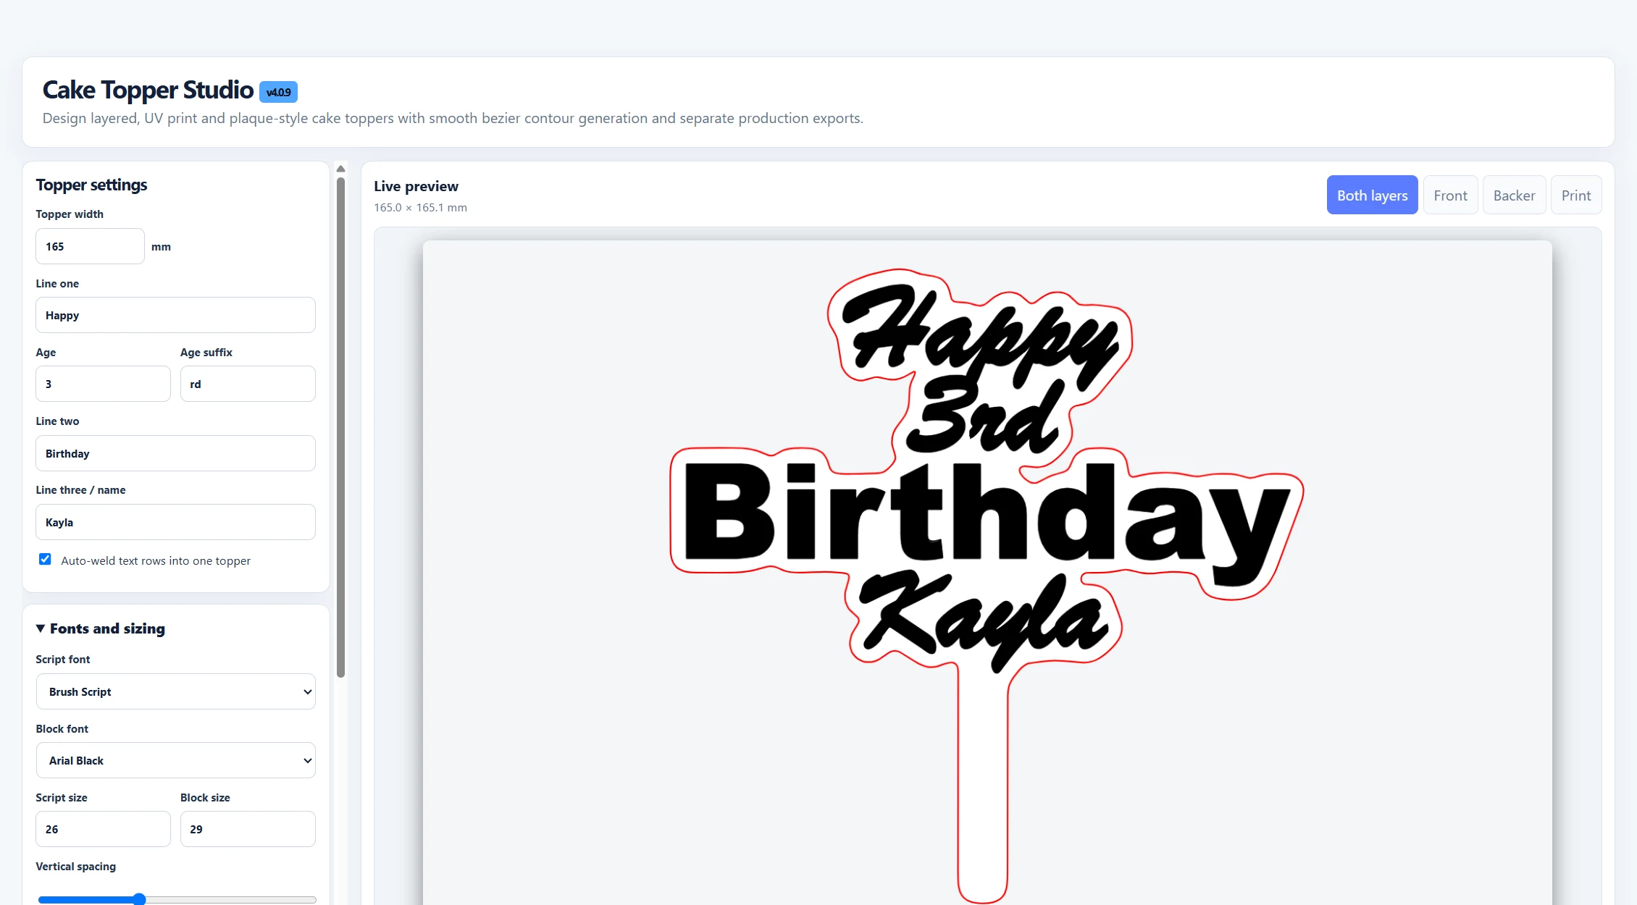Open the Script font dropdown
Viewport: 1637px width, 905px height.
175,691
